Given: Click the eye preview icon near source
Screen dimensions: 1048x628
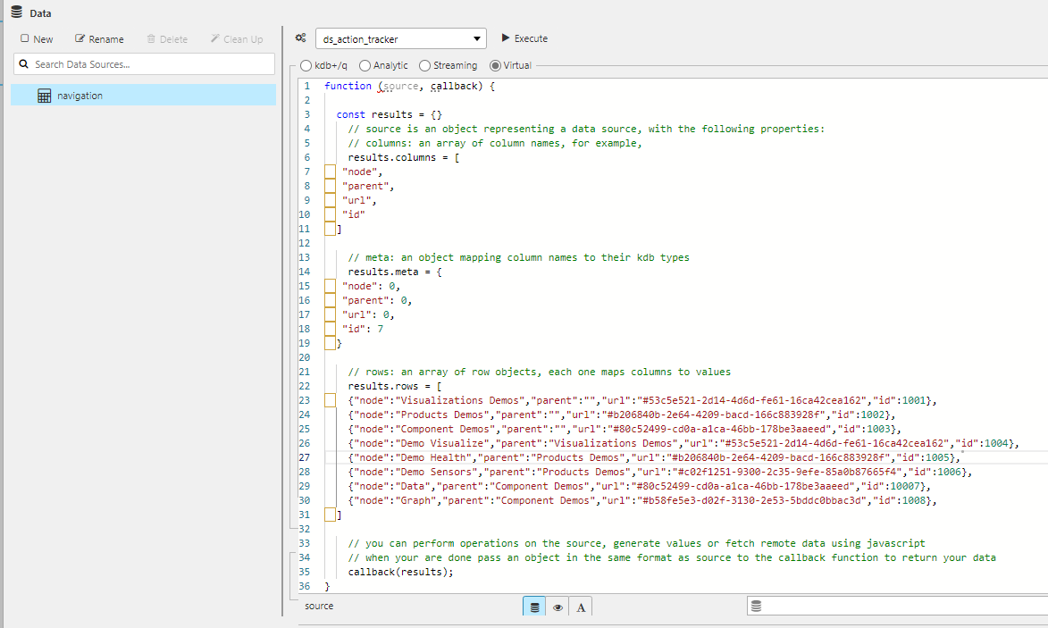Looking at the screenshot, I should click(x=558, y=606).
